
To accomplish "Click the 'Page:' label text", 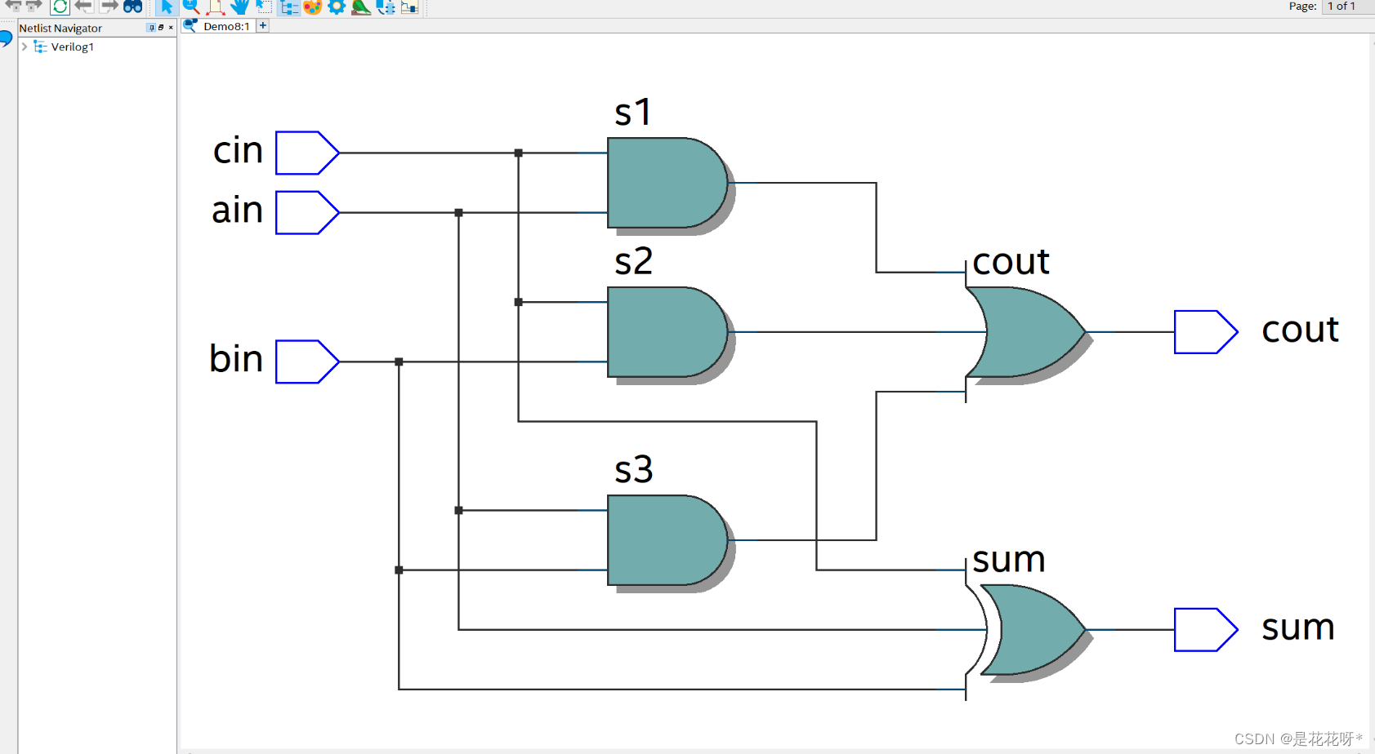I will pos(1302,7).
